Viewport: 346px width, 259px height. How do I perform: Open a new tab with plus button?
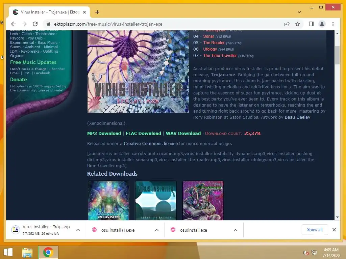(97, 12)
